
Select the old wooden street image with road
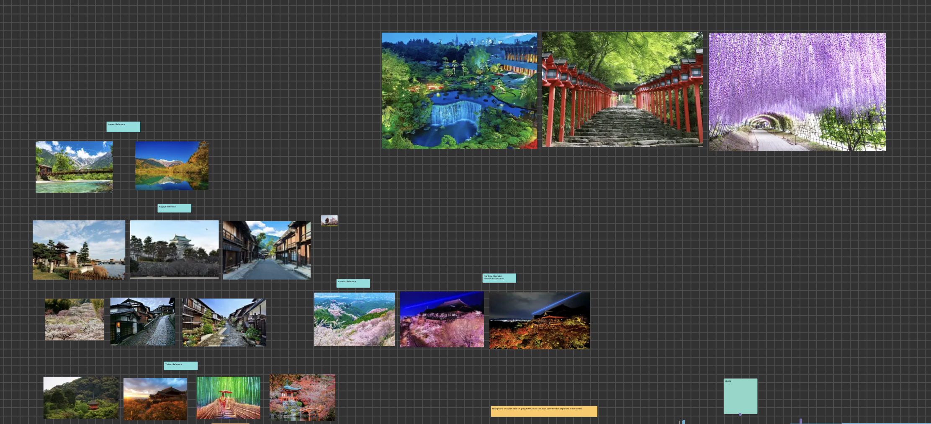(x=267, y=250)
